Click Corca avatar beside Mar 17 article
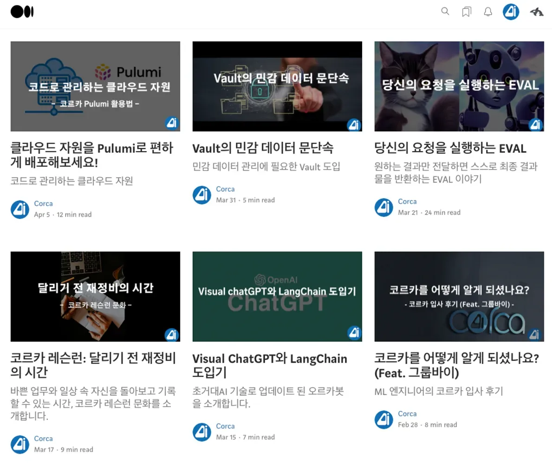 [x=20, y=444]
